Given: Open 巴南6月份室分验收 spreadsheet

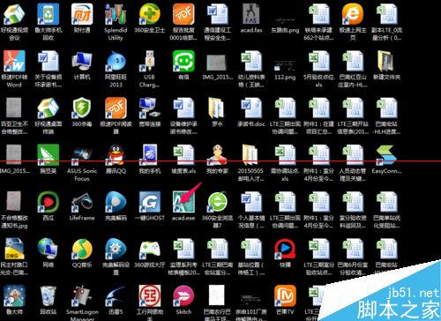Looking at the screenshot, I should (x=353, y=249).
